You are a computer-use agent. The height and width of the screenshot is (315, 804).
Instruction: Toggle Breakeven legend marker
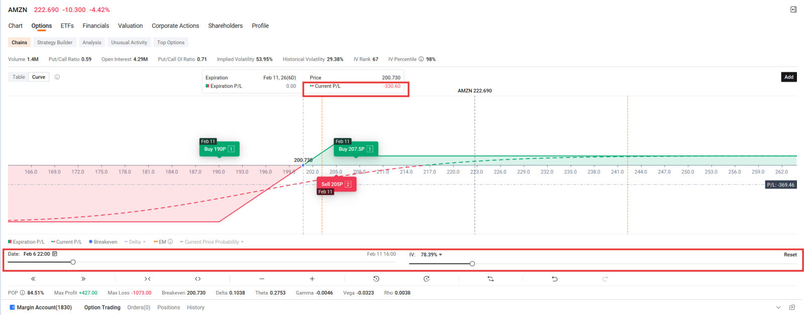coord(103,242)
